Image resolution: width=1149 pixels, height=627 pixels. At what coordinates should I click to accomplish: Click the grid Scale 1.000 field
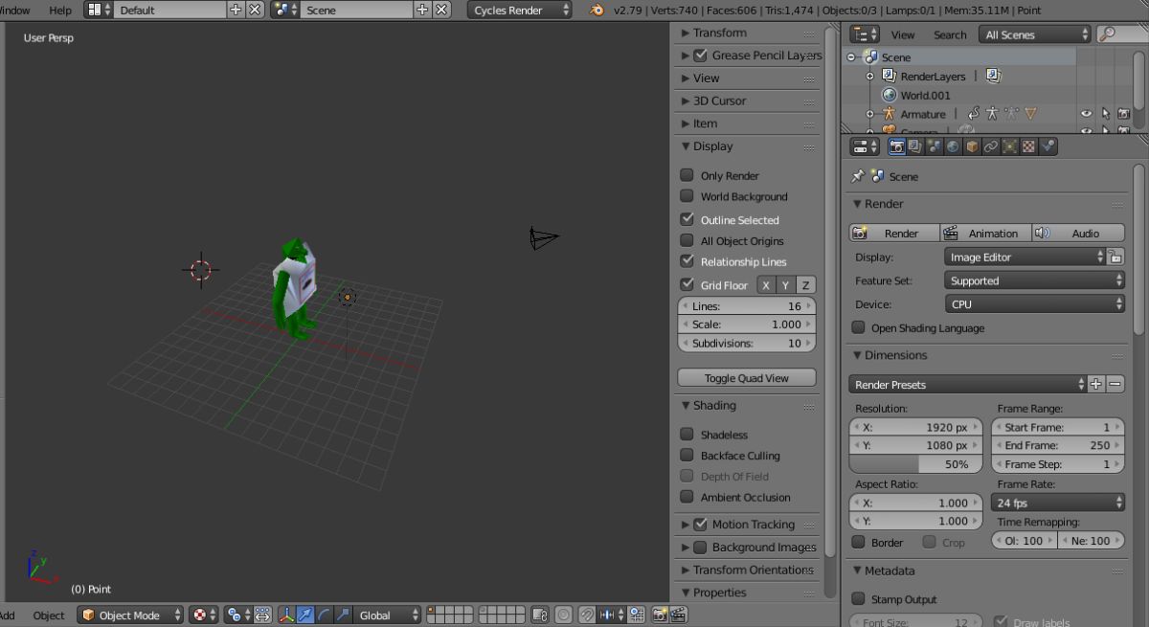747,325
